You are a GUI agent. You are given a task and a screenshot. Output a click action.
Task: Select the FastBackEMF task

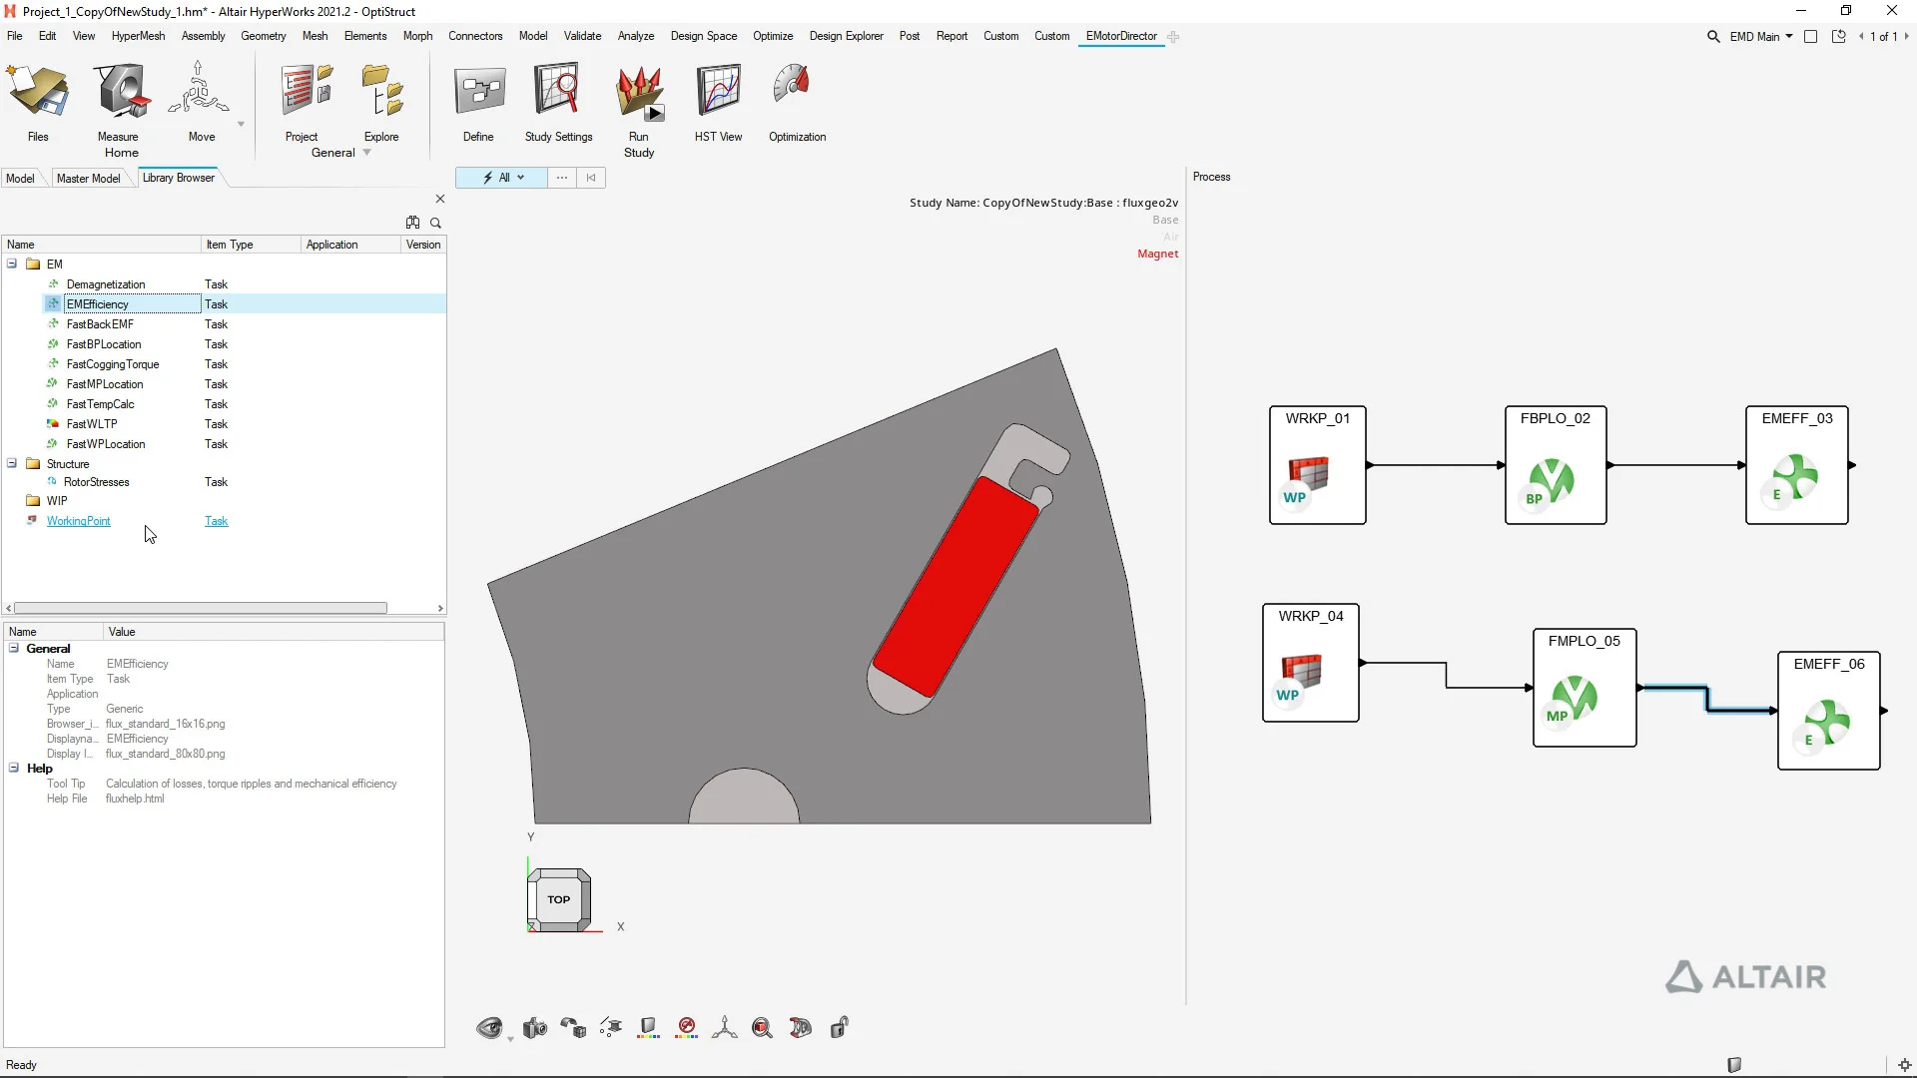tap(99, 324)
